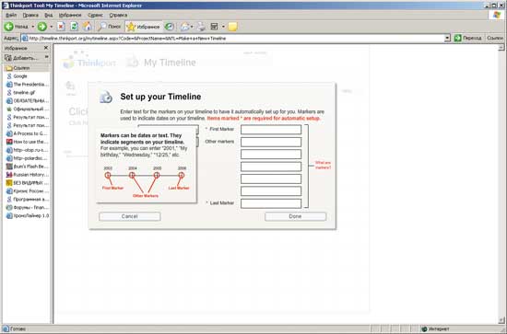Open the Официальный... favorite

28,109
